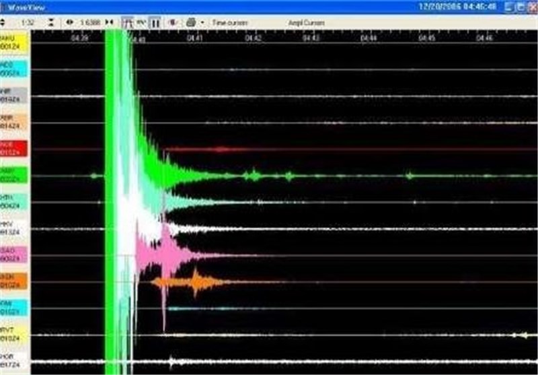Click the speaker icon in the toolbar
Screen dimensions: 538x375
pyautogui.click(x=173, y=22)
